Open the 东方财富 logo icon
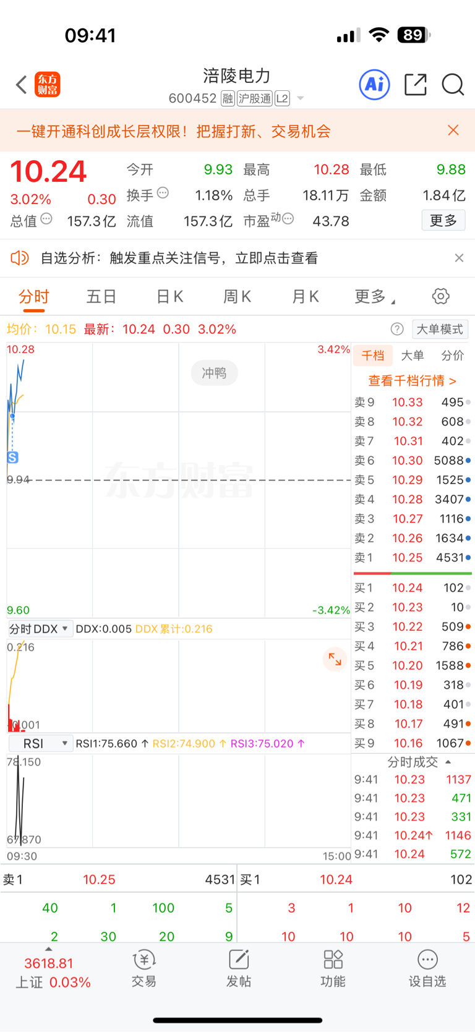The width and height of the screenshot is (475, 1032). (48, 85)
